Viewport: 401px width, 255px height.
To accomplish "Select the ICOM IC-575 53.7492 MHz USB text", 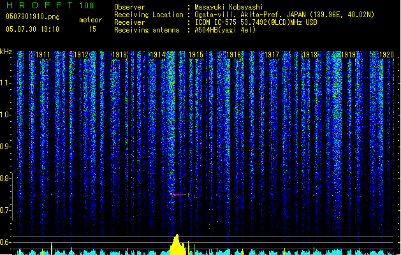I will [x=256, y=22].
